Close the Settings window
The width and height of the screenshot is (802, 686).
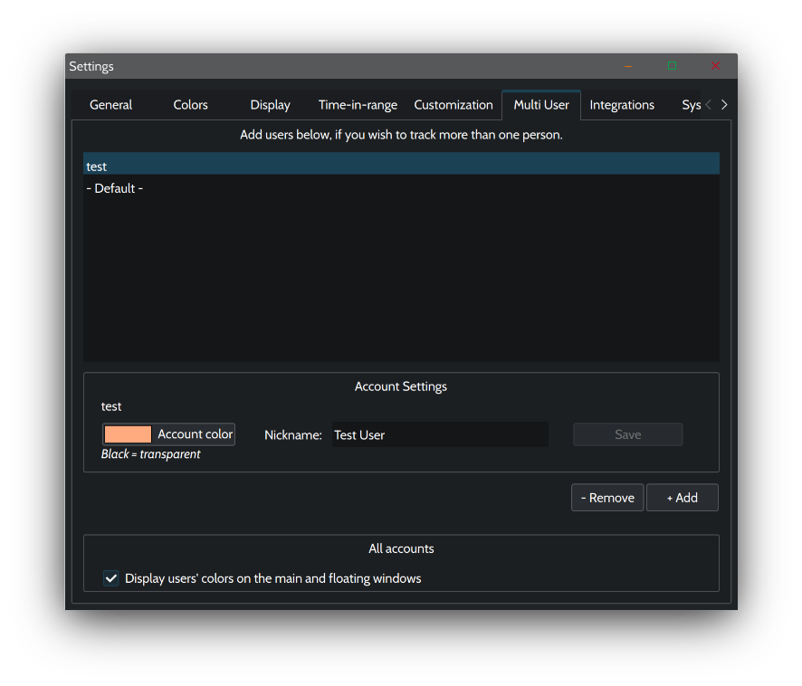[715, 66]
